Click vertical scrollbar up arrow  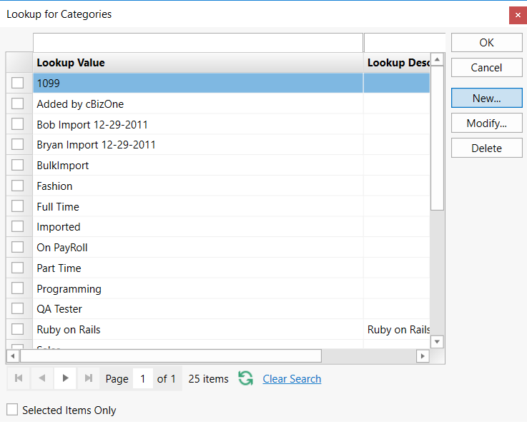(x=437, y=60)
